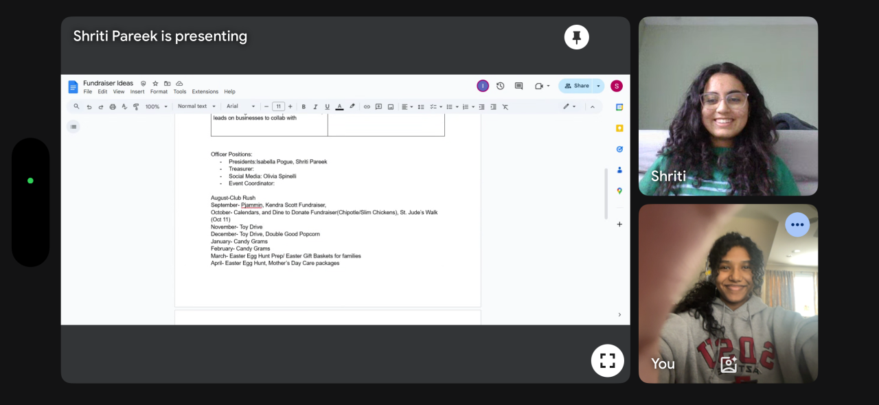Move the document with the folder icon

coord(167,84)
